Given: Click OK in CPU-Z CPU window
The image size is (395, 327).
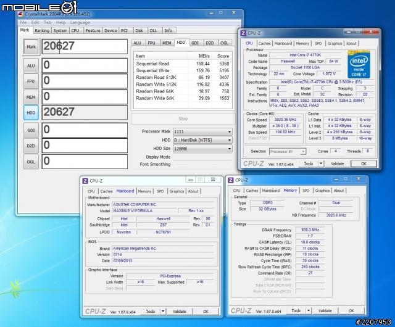Looking at the screenshot, I should pyautogui.click(x=364, y=163).
